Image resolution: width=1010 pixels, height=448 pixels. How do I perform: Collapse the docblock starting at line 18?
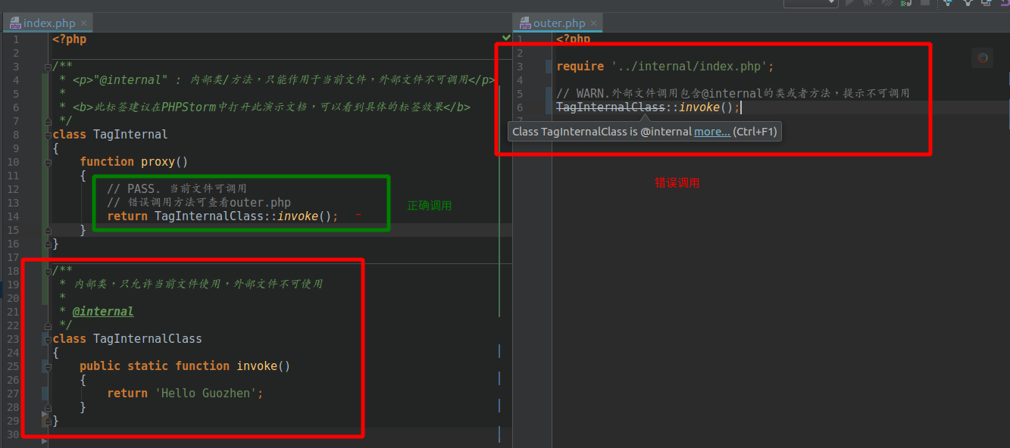pos(48,271)
